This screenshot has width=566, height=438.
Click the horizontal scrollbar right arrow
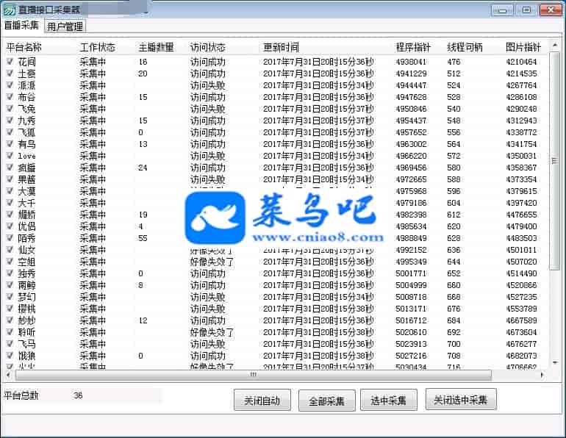click(x=542, y=376)
